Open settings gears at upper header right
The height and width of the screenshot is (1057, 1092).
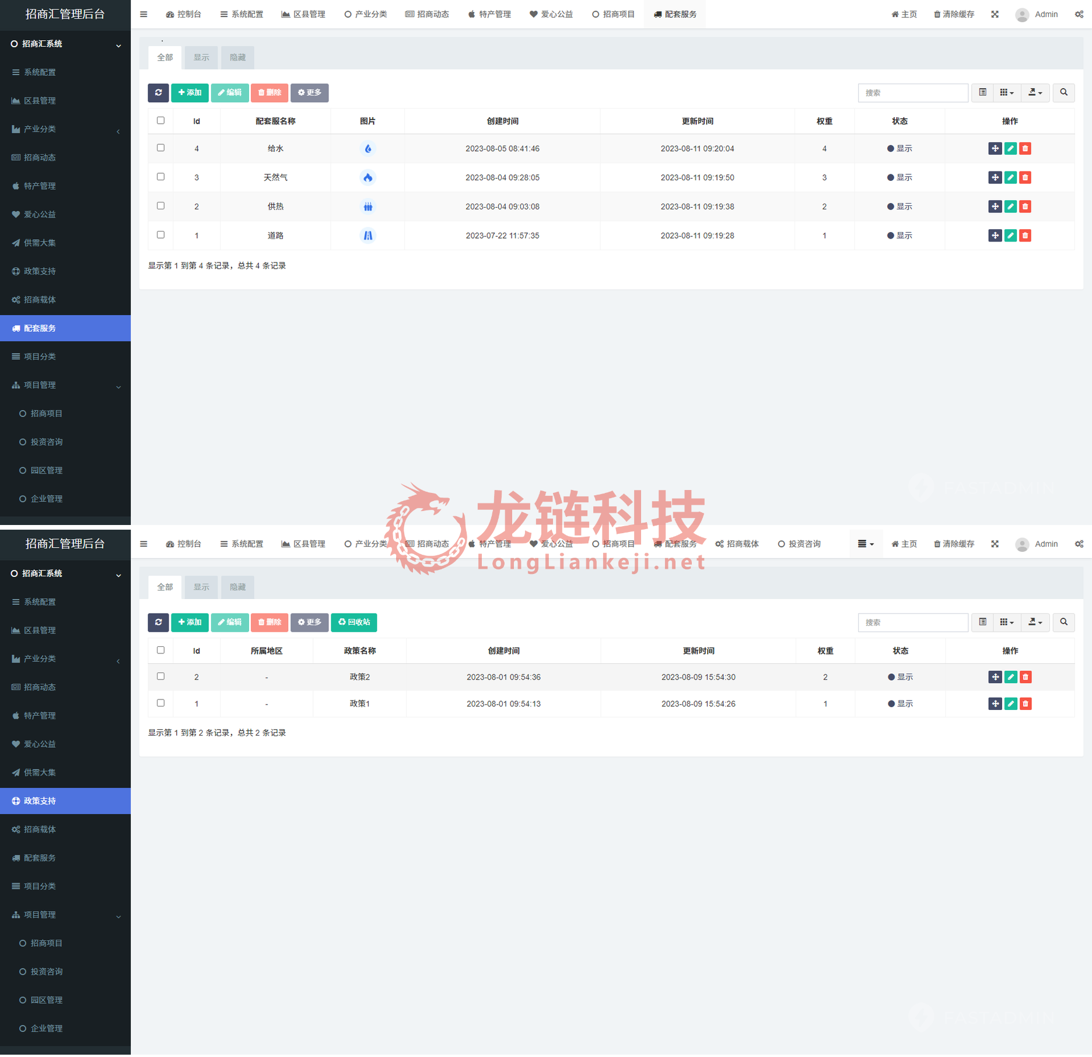coord(1079,14)
